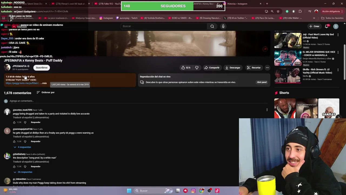
Task: Subscribe to JPEGMAFIA with the Suscribirse button
Action: pos(42,68)
